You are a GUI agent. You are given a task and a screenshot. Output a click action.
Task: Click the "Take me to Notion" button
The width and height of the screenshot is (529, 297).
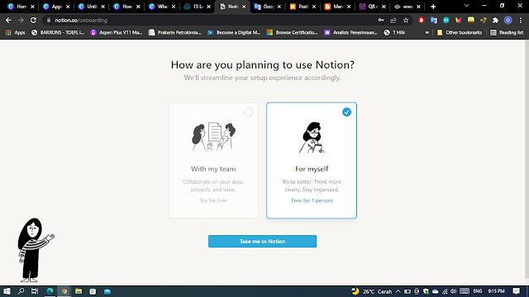click(262, 241)
